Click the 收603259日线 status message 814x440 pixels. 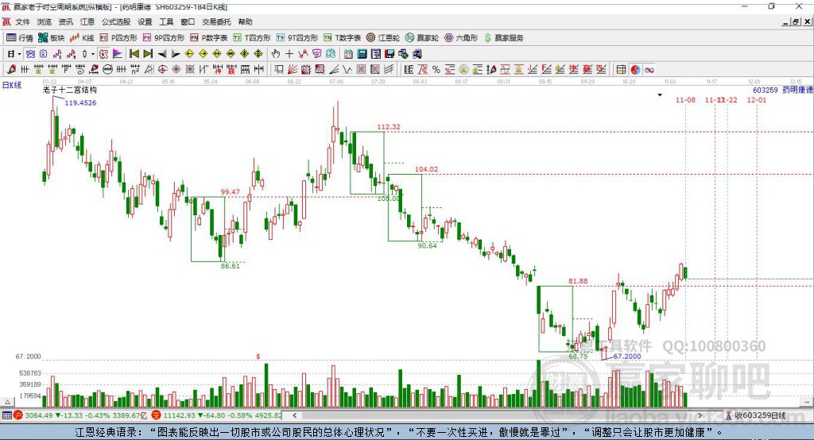click(x=759, y=415)
